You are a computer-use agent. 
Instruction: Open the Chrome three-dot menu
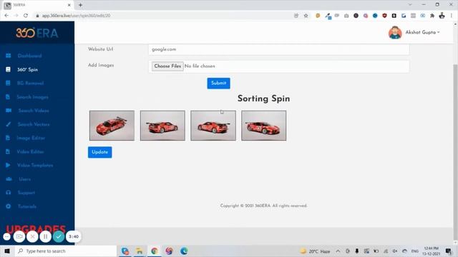coord(452,16)
